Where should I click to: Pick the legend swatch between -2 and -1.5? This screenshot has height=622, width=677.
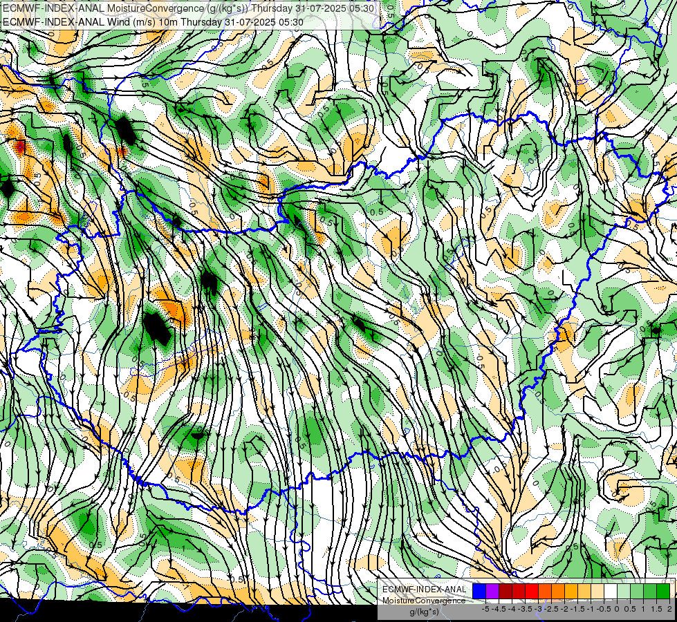pos(571,591)
